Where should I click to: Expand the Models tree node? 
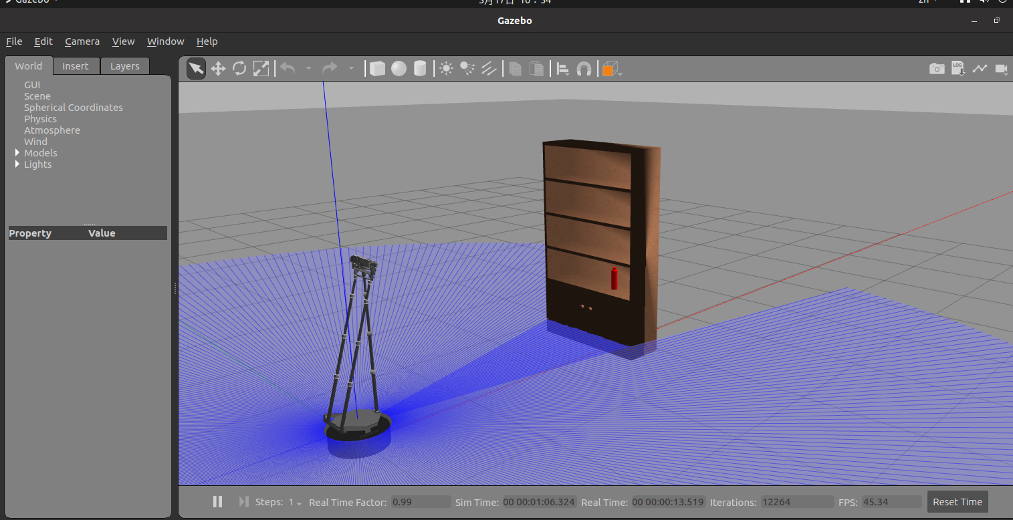pos(17,153)
